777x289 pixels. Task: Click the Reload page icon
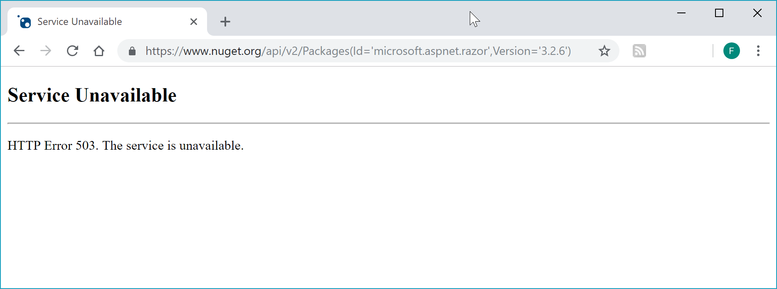point(72,51)
